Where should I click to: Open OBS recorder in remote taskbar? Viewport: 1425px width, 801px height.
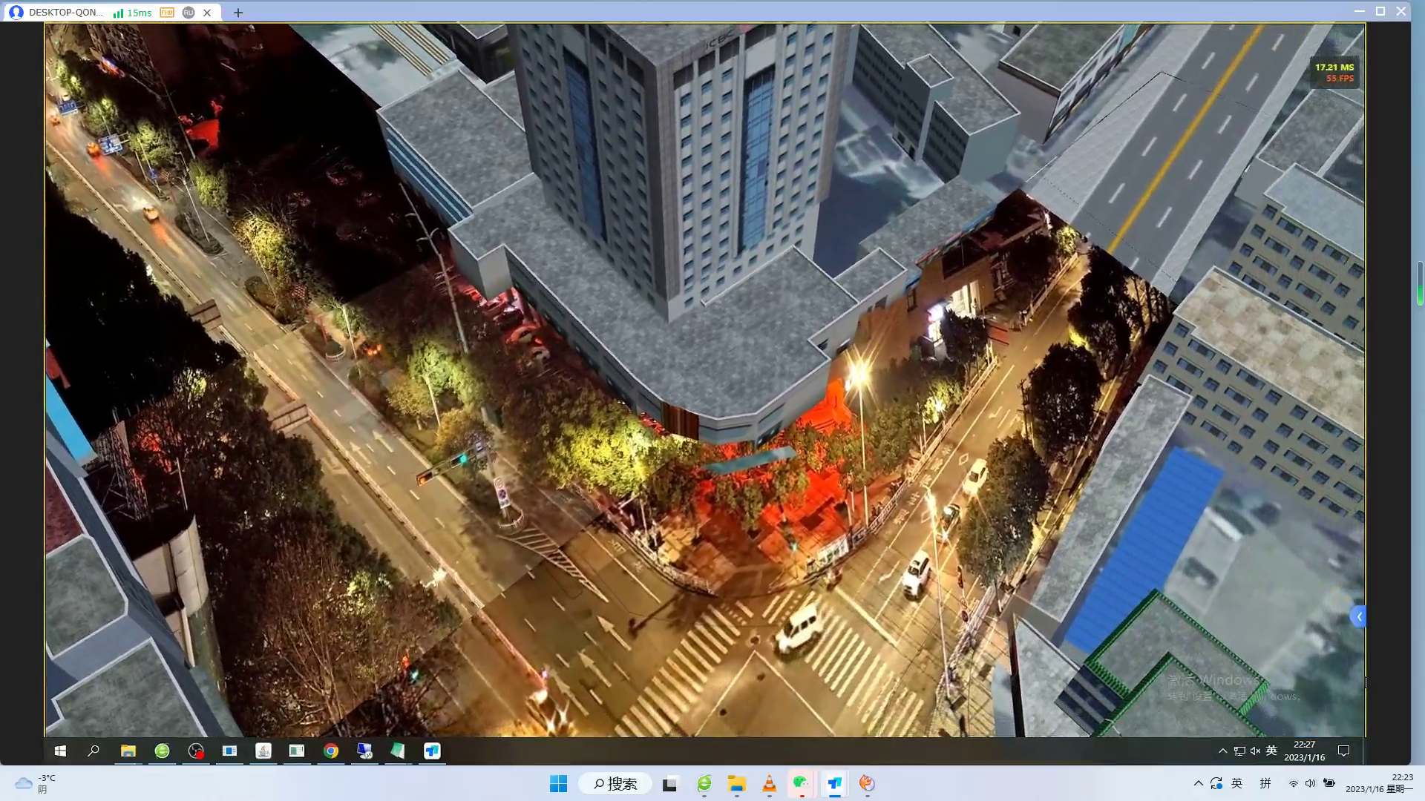click(196, 751)
